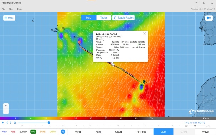Click the circle reset-time icon

(15, 123)
